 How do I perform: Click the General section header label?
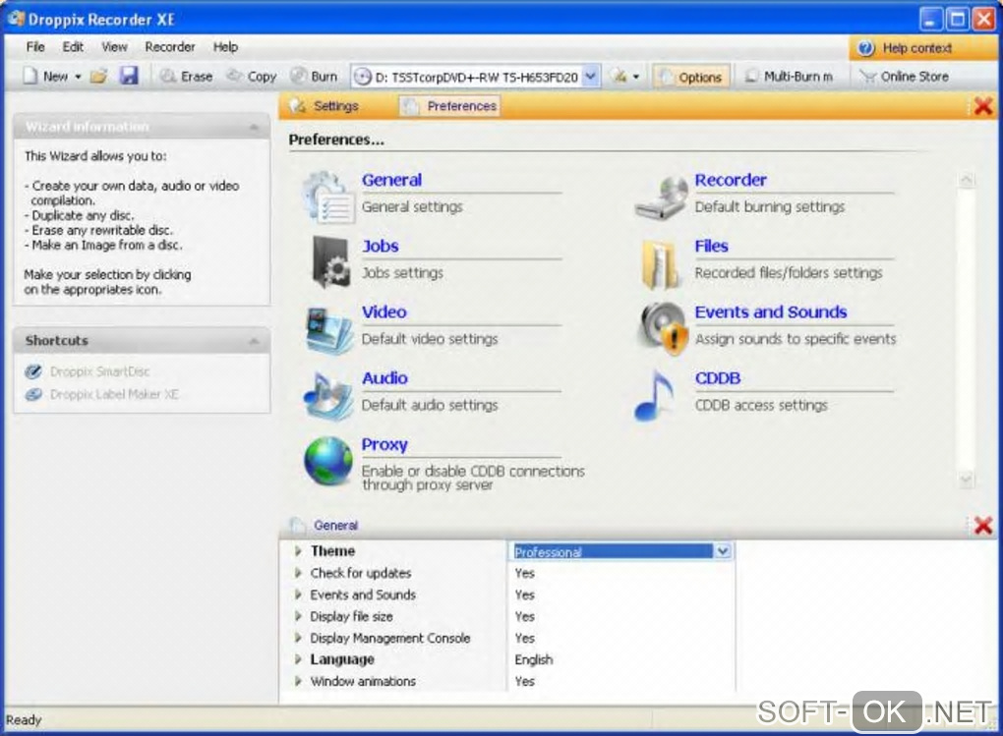click(x=335, y=525)
